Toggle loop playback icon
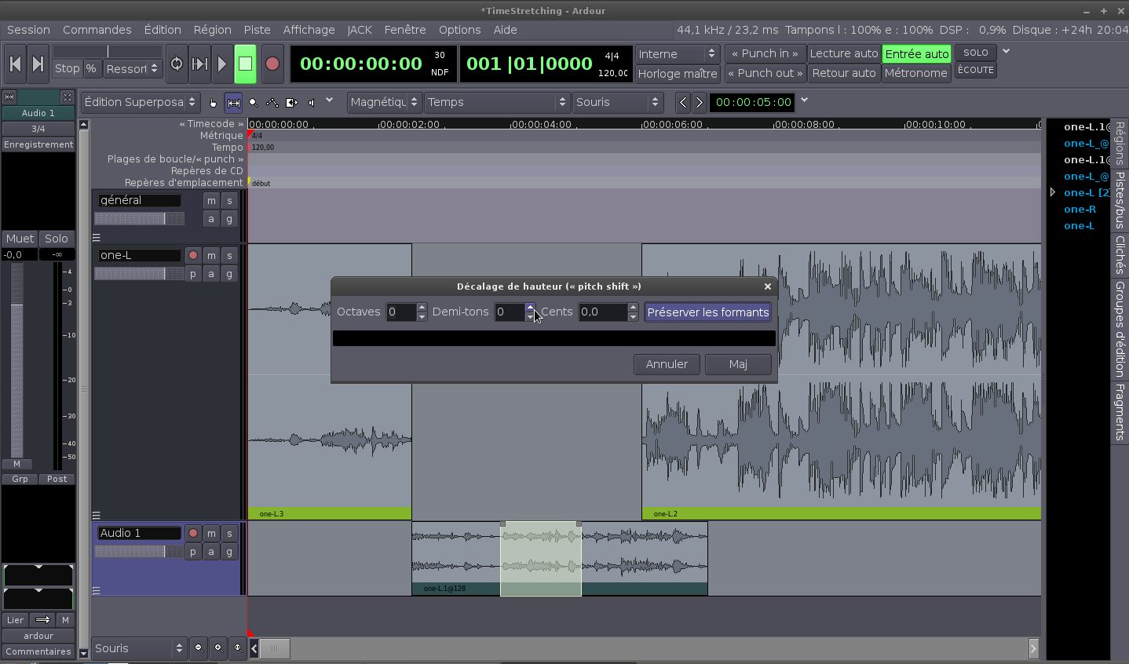 (x=177, y=64)
